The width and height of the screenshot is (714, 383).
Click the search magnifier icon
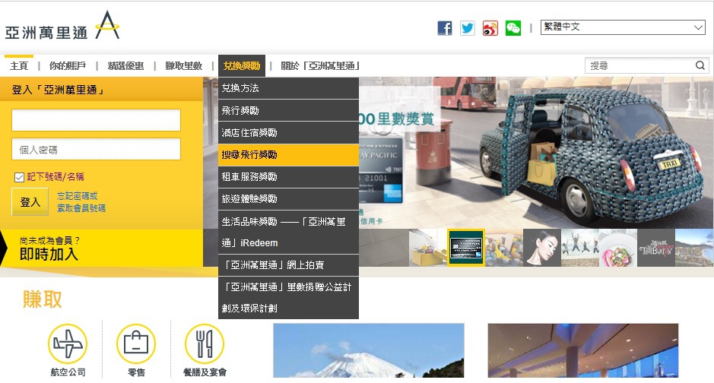(700, 65)
